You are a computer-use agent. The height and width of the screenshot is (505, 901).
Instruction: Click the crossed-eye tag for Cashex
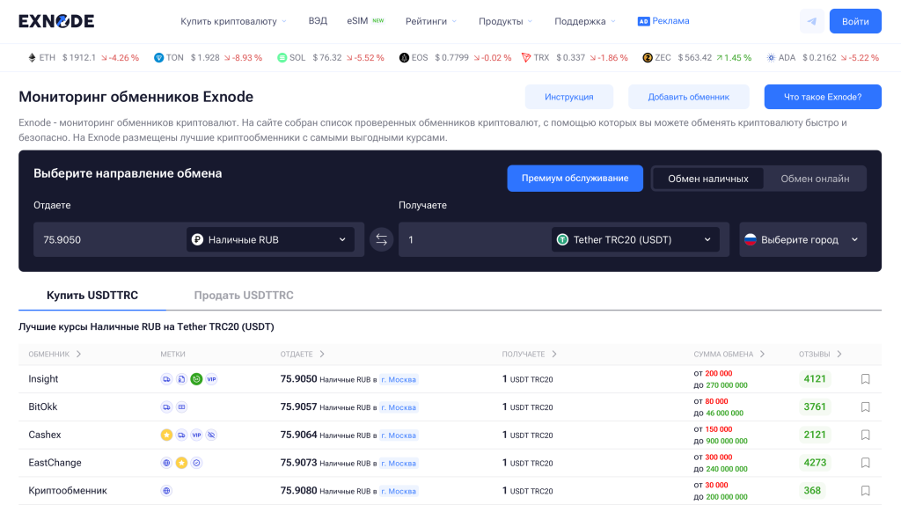coord(211,435)
